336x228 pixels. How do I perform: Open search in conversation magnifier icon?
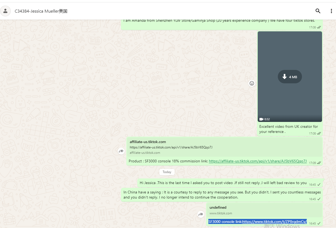point(318,11)
